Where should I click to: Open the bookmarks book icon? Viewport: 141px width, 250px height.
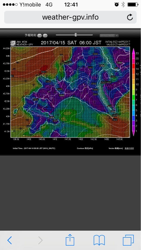click(x=99, y=240)
